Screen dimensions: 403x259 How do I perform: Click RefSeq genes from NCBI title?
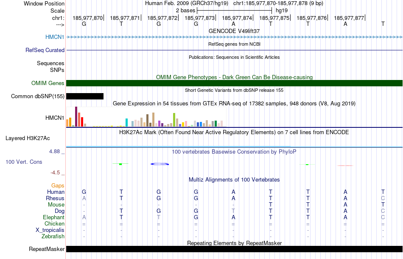pos(234,44)
